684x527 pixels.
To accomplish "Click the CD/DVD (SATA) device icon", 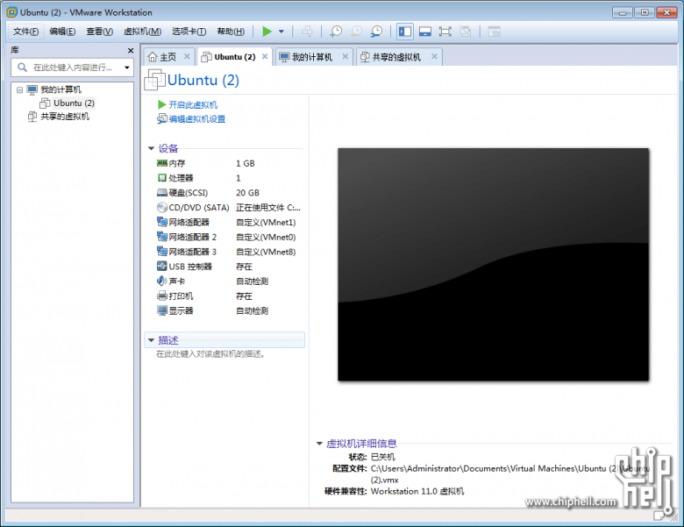I will click(162, 208).
